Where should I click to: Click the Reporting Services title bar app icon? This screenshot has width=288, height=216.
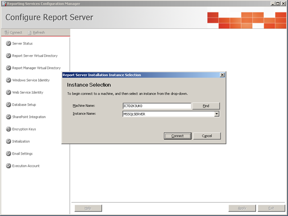tap(4, 4)
